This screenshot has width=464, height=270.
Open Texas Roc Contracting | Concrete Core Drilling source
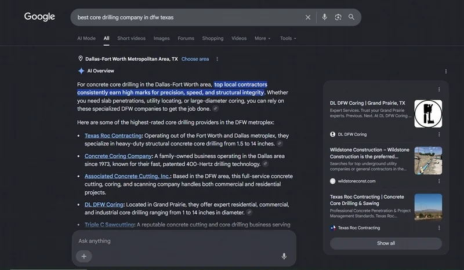[367, 200]
